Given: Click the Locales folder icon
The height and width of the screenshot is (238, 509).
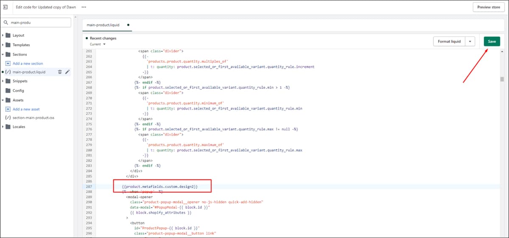Looking at the screenshot, I should pos(8,127).
